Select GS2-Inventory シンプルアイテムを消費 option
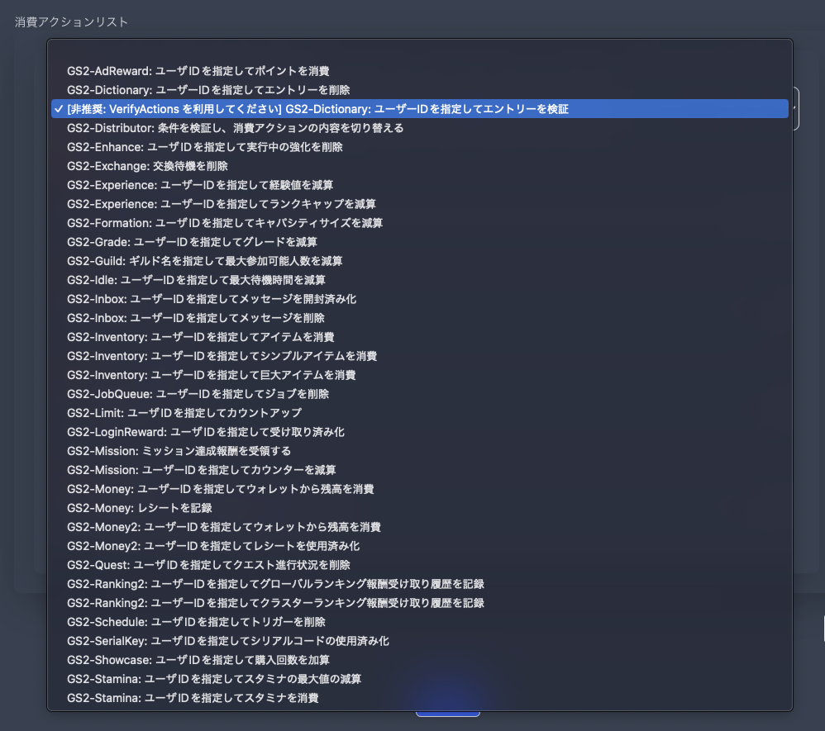The width and height of the screenshot is (825, 731). point(419,356)
